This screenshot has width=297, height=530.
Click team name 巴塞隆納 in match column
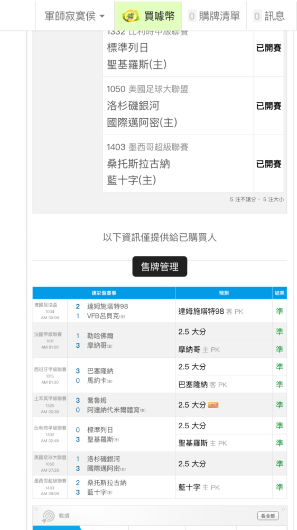pos(100,371)
